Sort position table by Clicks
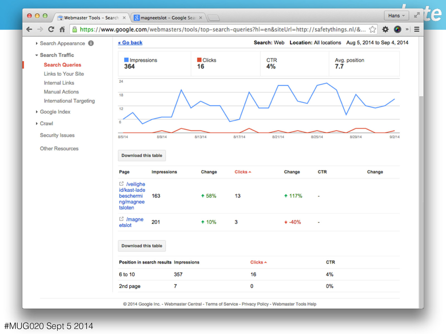Screen dimensions: 446x334 point(258,262)
